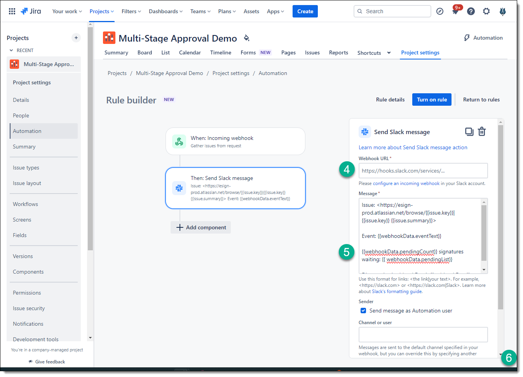Open the Jira app switcher grid icon
Viewport: 523px width, 377px height.
coord(12,11)
